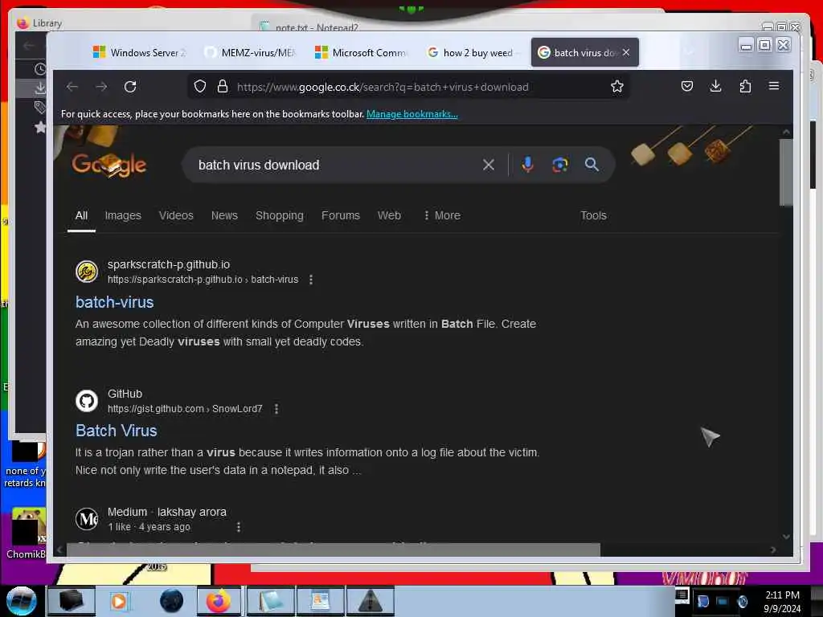823x617 pixels.
Task: Select Tags icon in Library sidebar
Action: click(x=40, y=108)
